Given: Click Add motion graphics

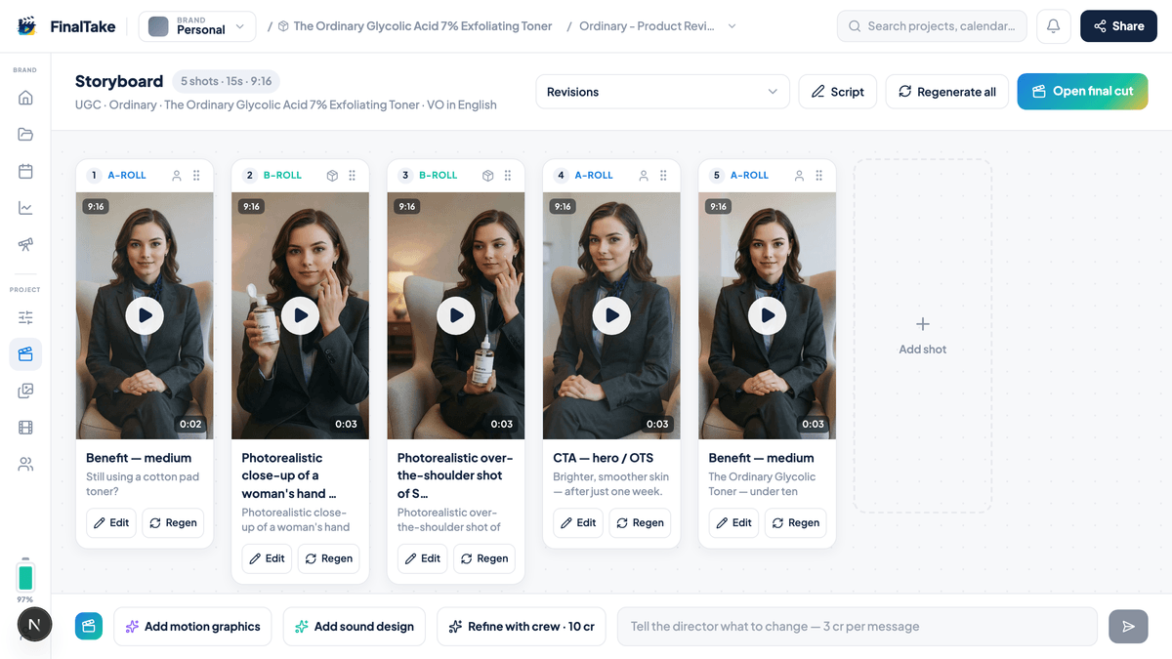Looking at the screenshot, I should [x=193, y=627].
